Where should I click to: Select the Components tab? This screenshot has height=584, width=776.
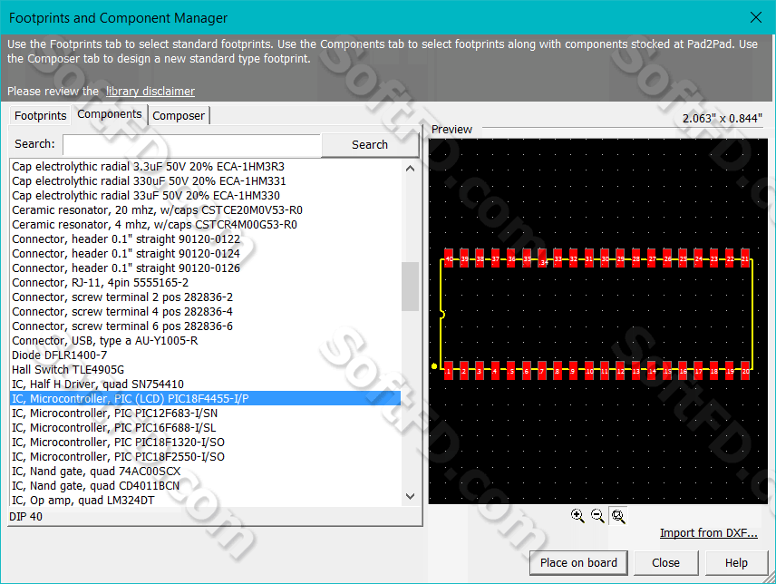click(x=110, y=114)
